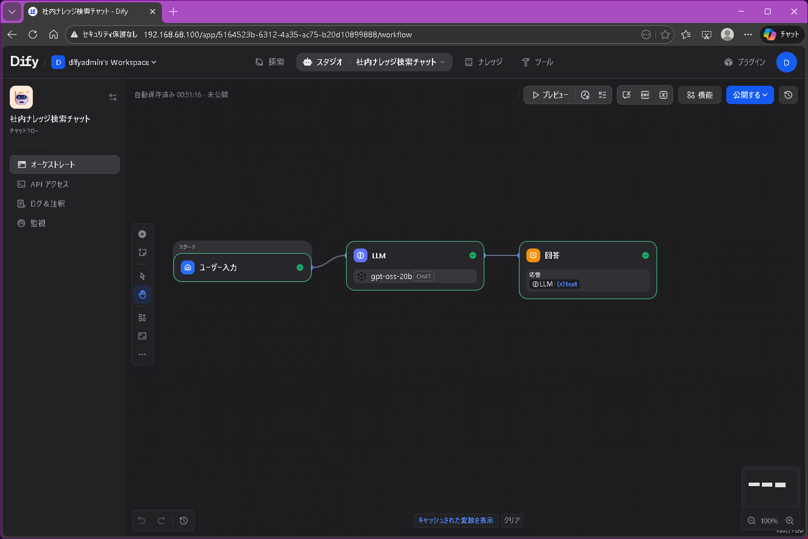Go to the ナレッジ knowledge tab
This screenshot has width=808, height=539.
(x=484, y=62)
